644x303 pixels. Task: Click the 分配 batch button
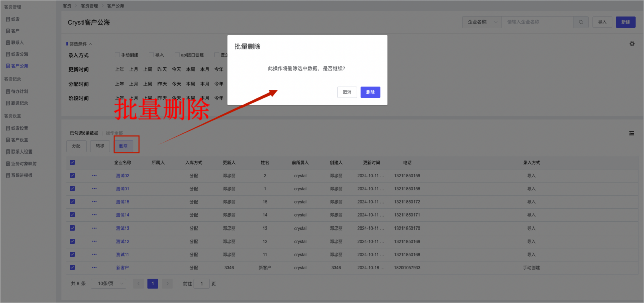[76, 146]
